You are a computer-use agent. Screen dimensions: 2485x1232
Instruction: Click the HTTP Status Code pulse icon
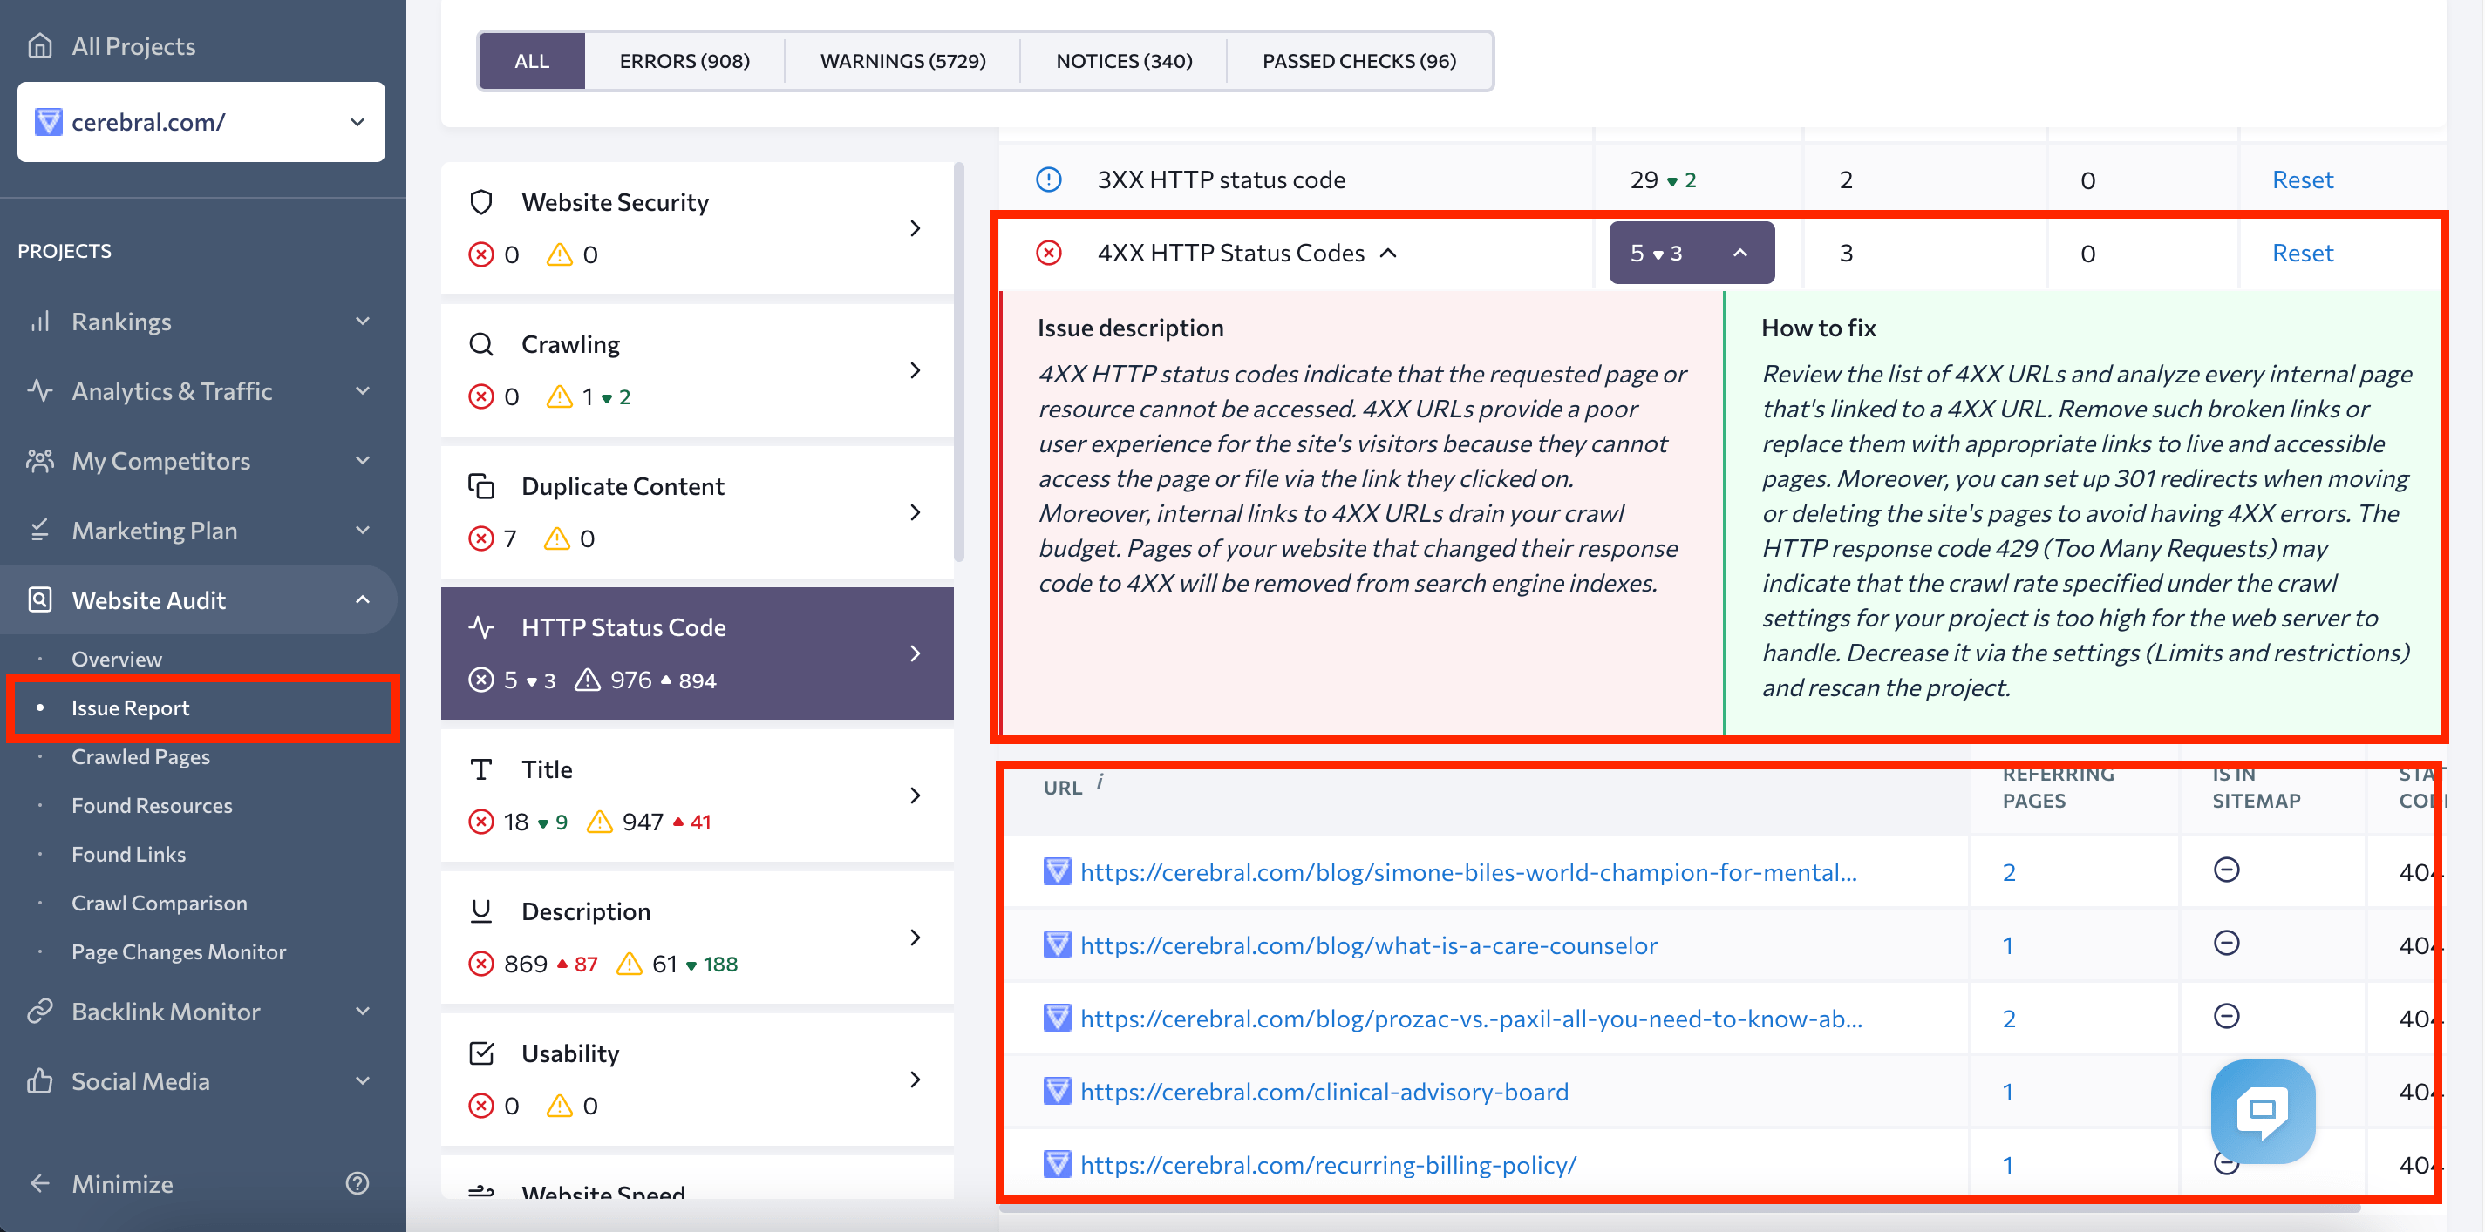[x=480, y=626]
